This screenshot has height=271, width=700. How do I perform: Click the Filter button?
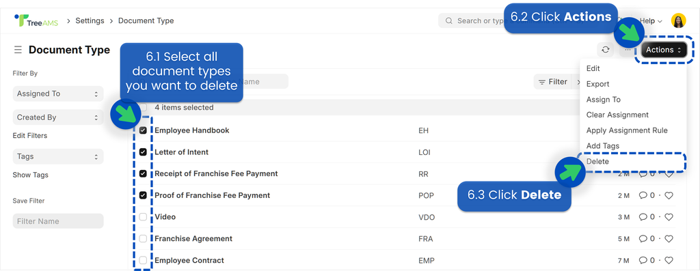pyautogui.click(x=552, y=82)
